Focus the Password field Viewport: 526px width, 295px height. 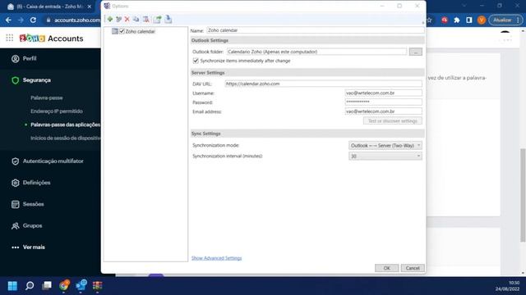click(384, 102)
